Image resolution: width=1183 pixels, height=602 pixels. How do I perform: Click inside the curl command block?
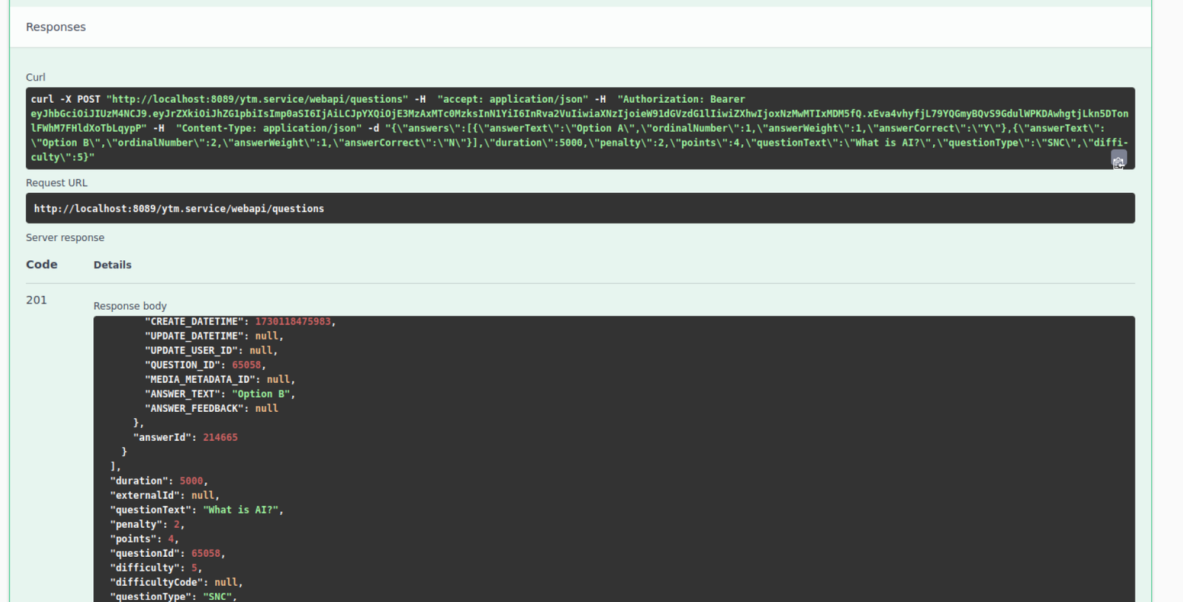coord(580,128)
